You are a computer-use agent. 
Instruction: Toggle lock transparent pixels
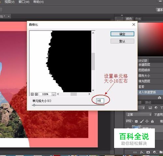pyautogui.click(x=136, y=121)
